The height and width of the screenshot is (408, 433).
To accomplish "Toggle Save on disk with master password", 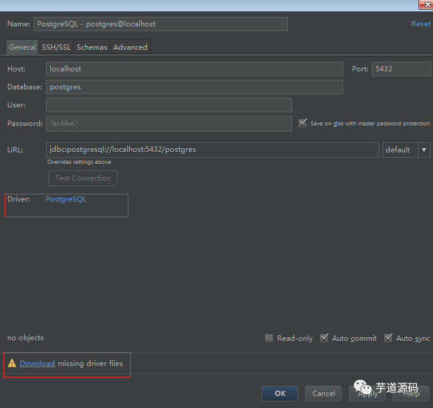I will (303, 123).
